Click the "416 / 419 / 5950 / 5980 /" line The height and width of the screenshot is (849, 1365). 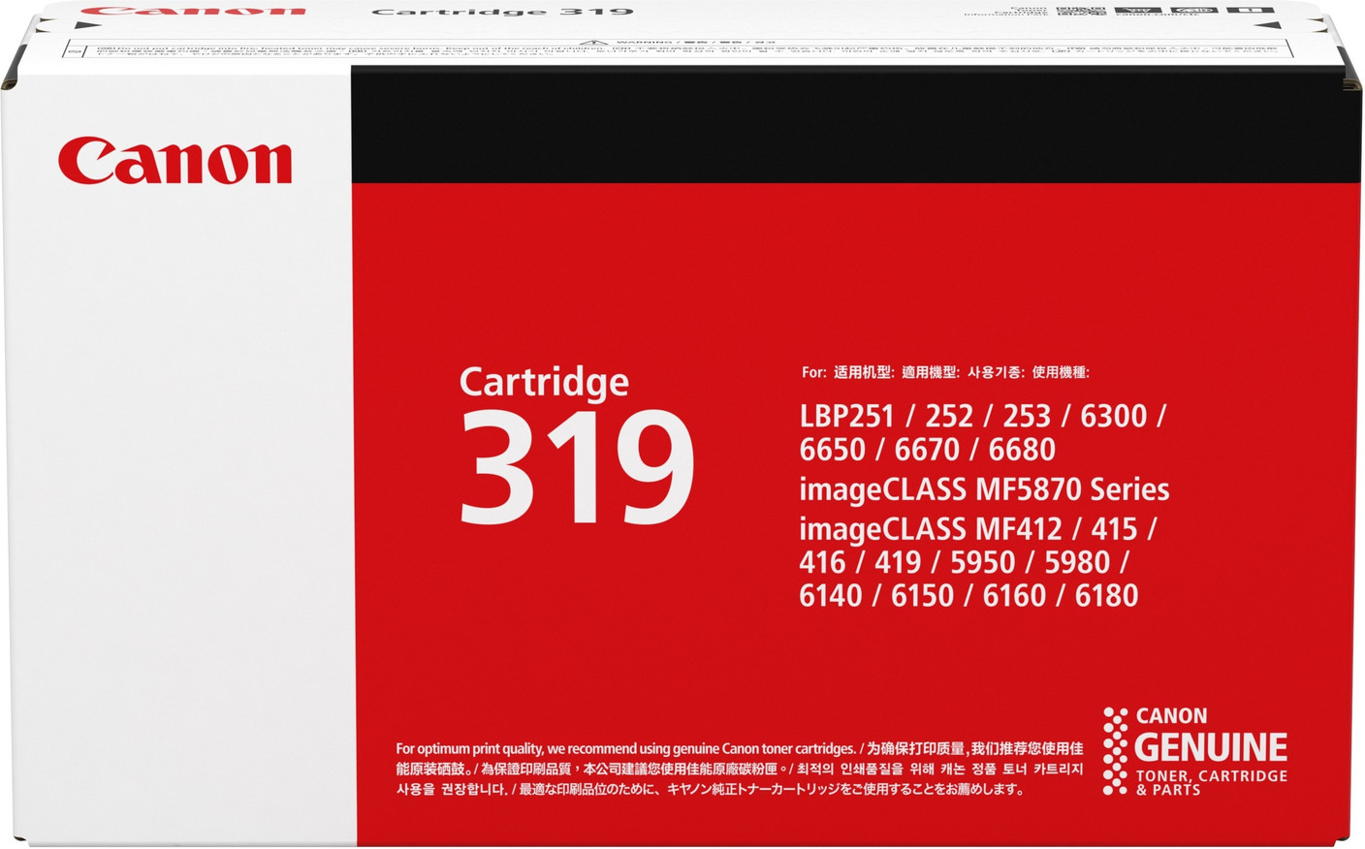(x=965, y=562)
